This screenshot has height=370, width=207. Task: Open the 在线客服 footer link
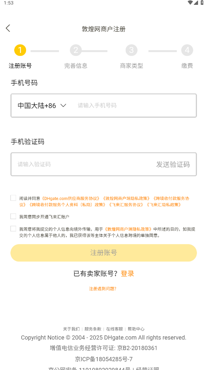click(115, 329)
